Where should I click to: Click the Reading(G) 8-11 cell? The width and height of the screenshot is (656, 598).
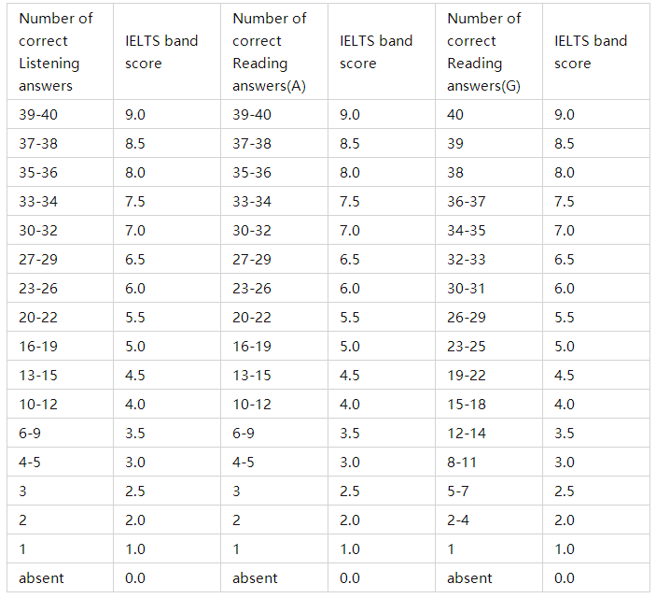pyautogui.click(x=489, y=462)
